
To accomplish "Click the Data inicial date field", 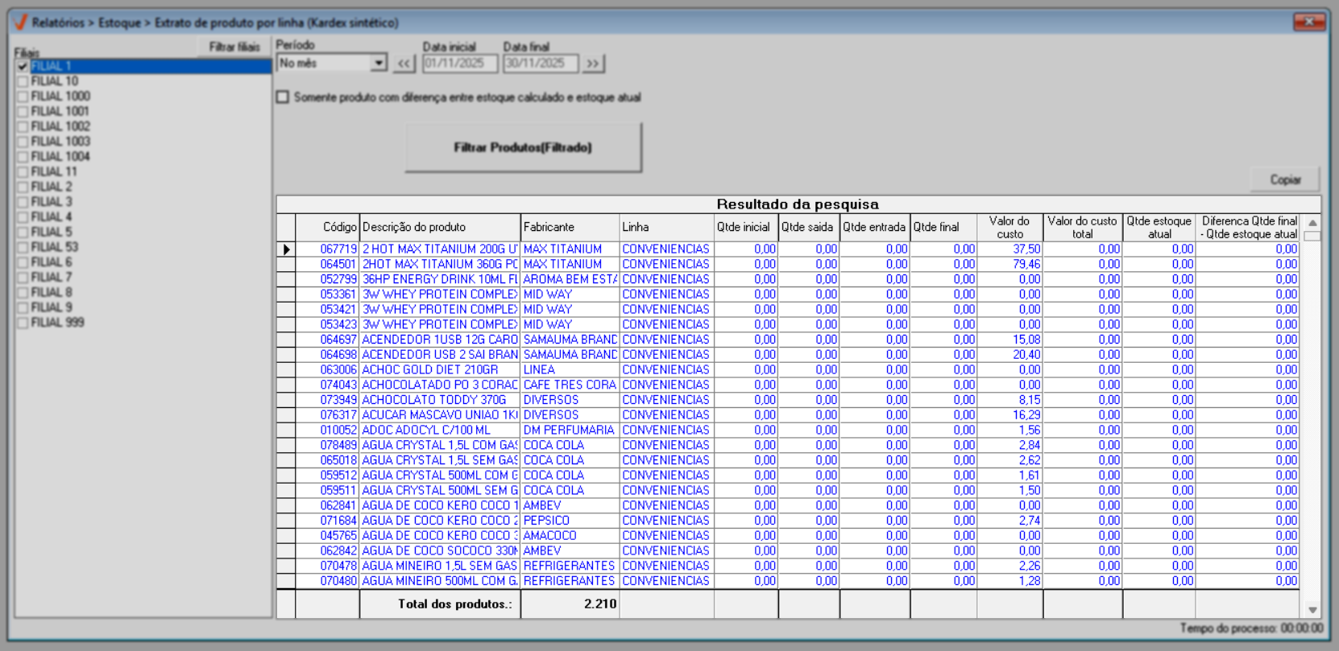I will (x=459, y=64).
